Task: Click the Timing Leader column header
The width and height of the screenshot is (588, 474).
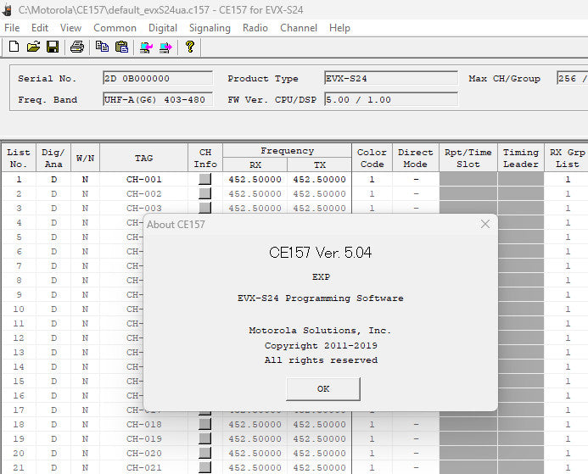Action: pos(521,158)
